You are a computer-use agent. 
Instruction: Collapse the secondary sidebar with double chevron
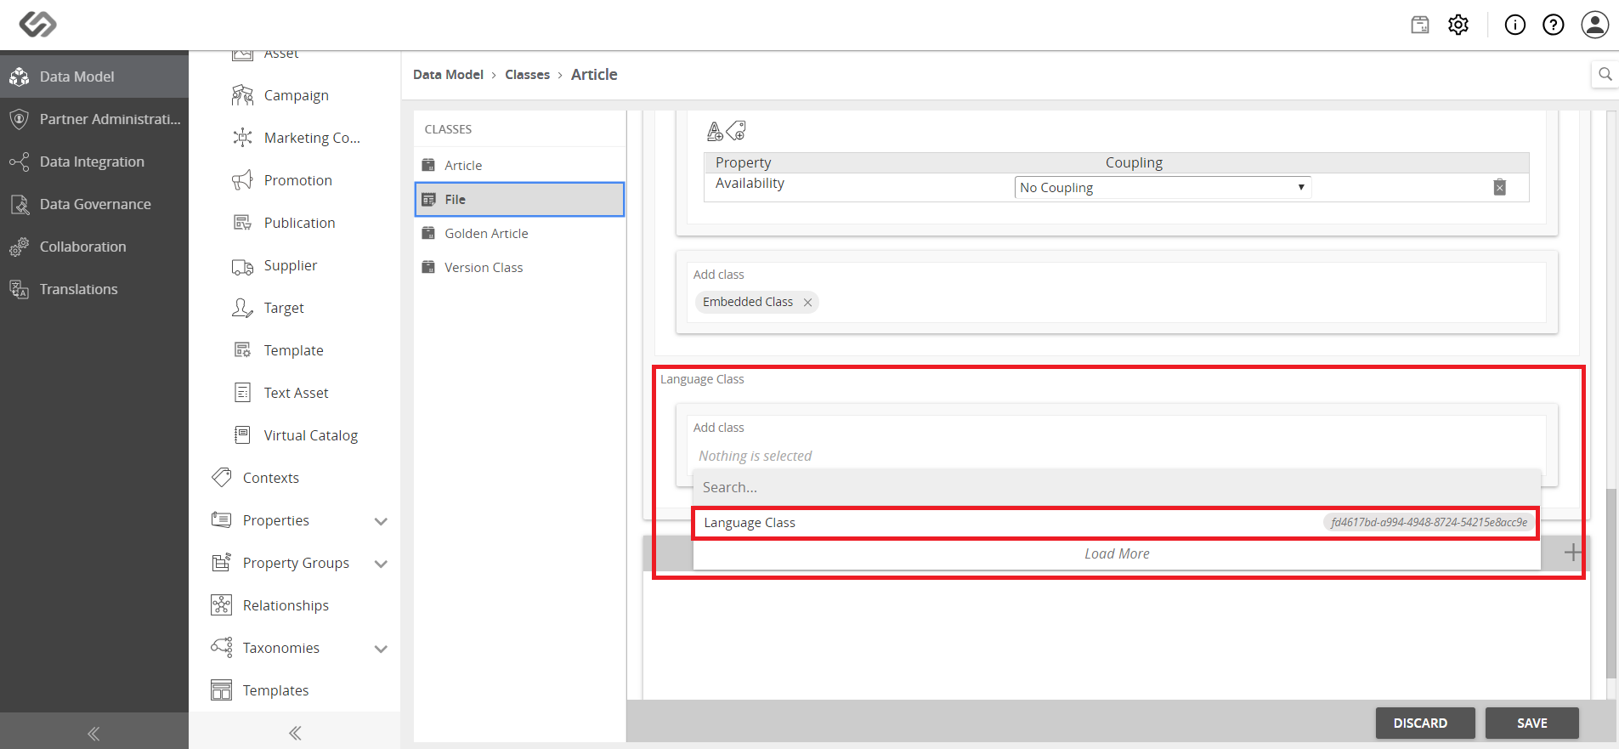point(295,733)
